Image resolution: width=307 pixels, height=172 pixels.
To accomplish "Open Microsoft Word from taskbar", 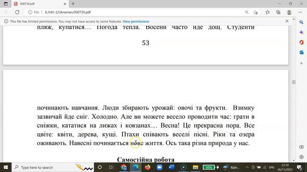I will point(171,167).
